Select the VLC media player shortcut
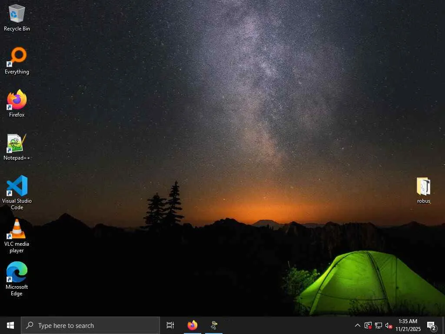This screenshot has width=445, height=334. coord(17,236)
